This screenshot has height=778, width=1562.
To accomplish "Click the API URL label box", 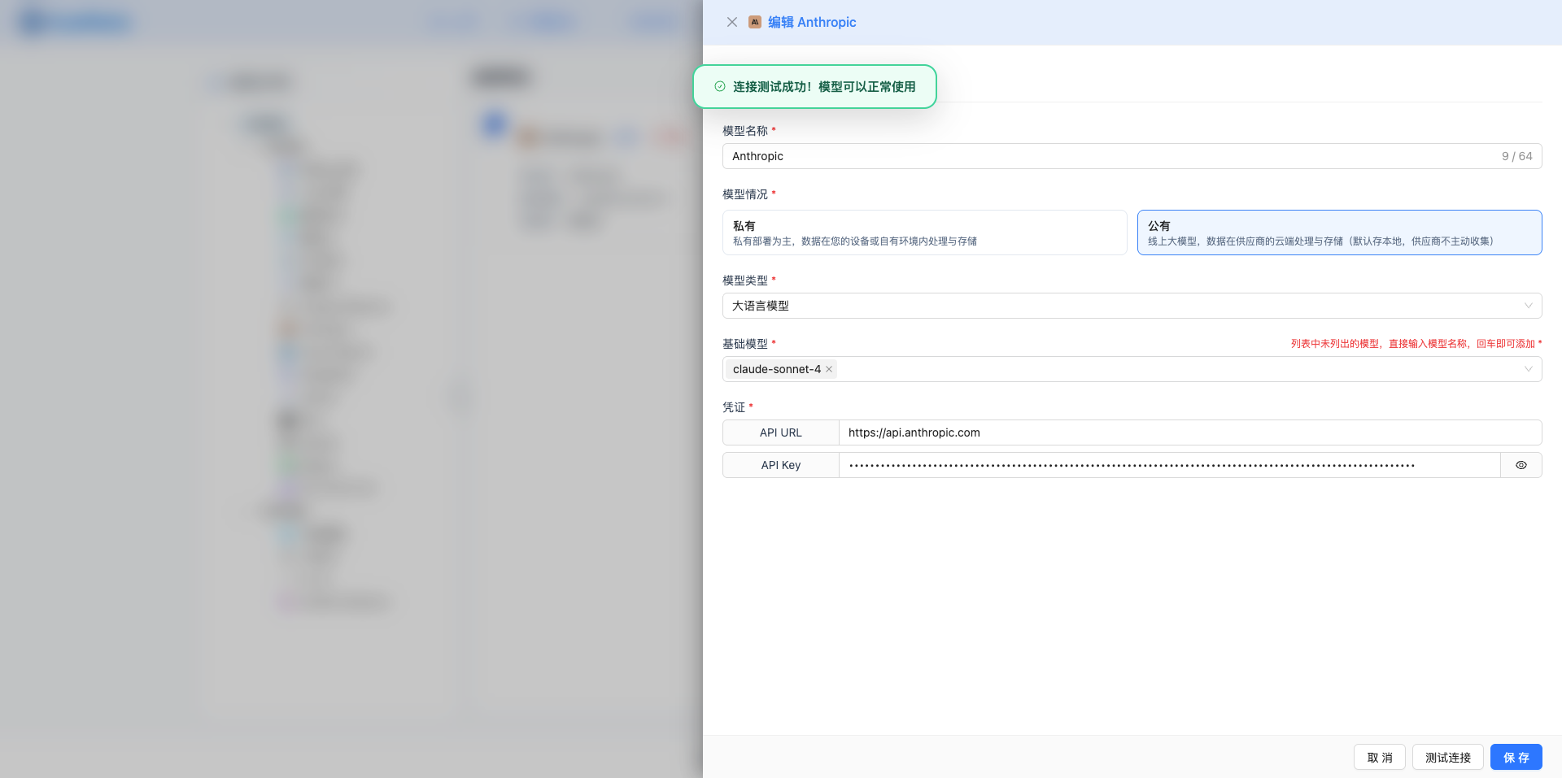I will 780,432.
